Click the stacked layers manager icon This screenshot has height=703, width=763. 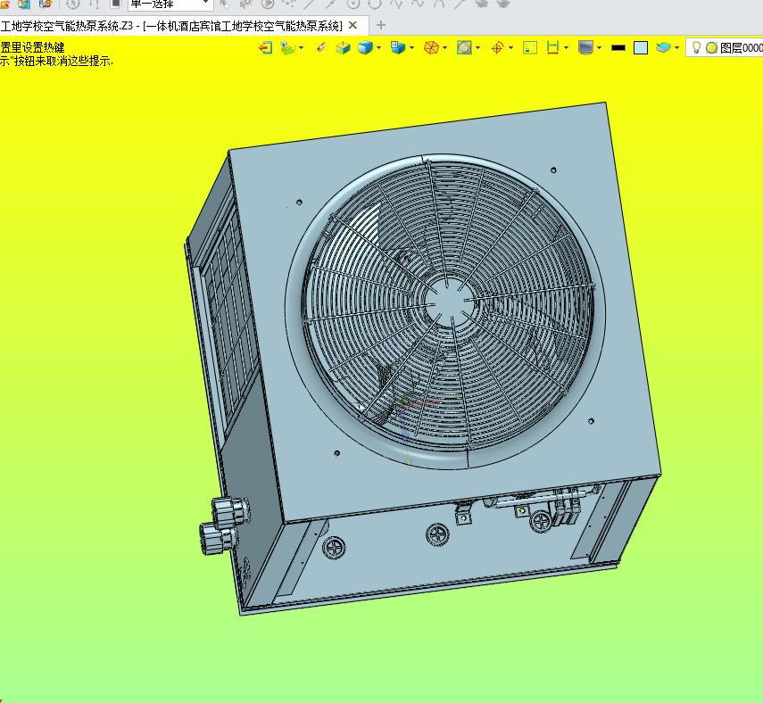[663, 47]
